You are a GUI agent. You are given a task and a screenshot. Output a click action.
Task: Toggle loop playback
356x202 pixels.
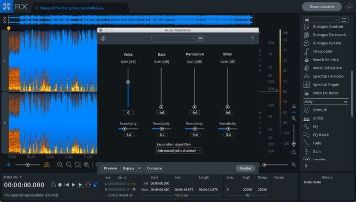pos(88,185)
